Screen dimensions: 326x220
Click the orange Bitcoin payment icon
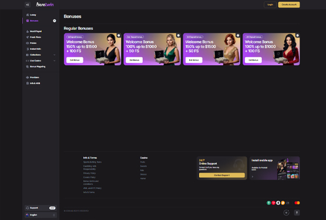(283, 203)
